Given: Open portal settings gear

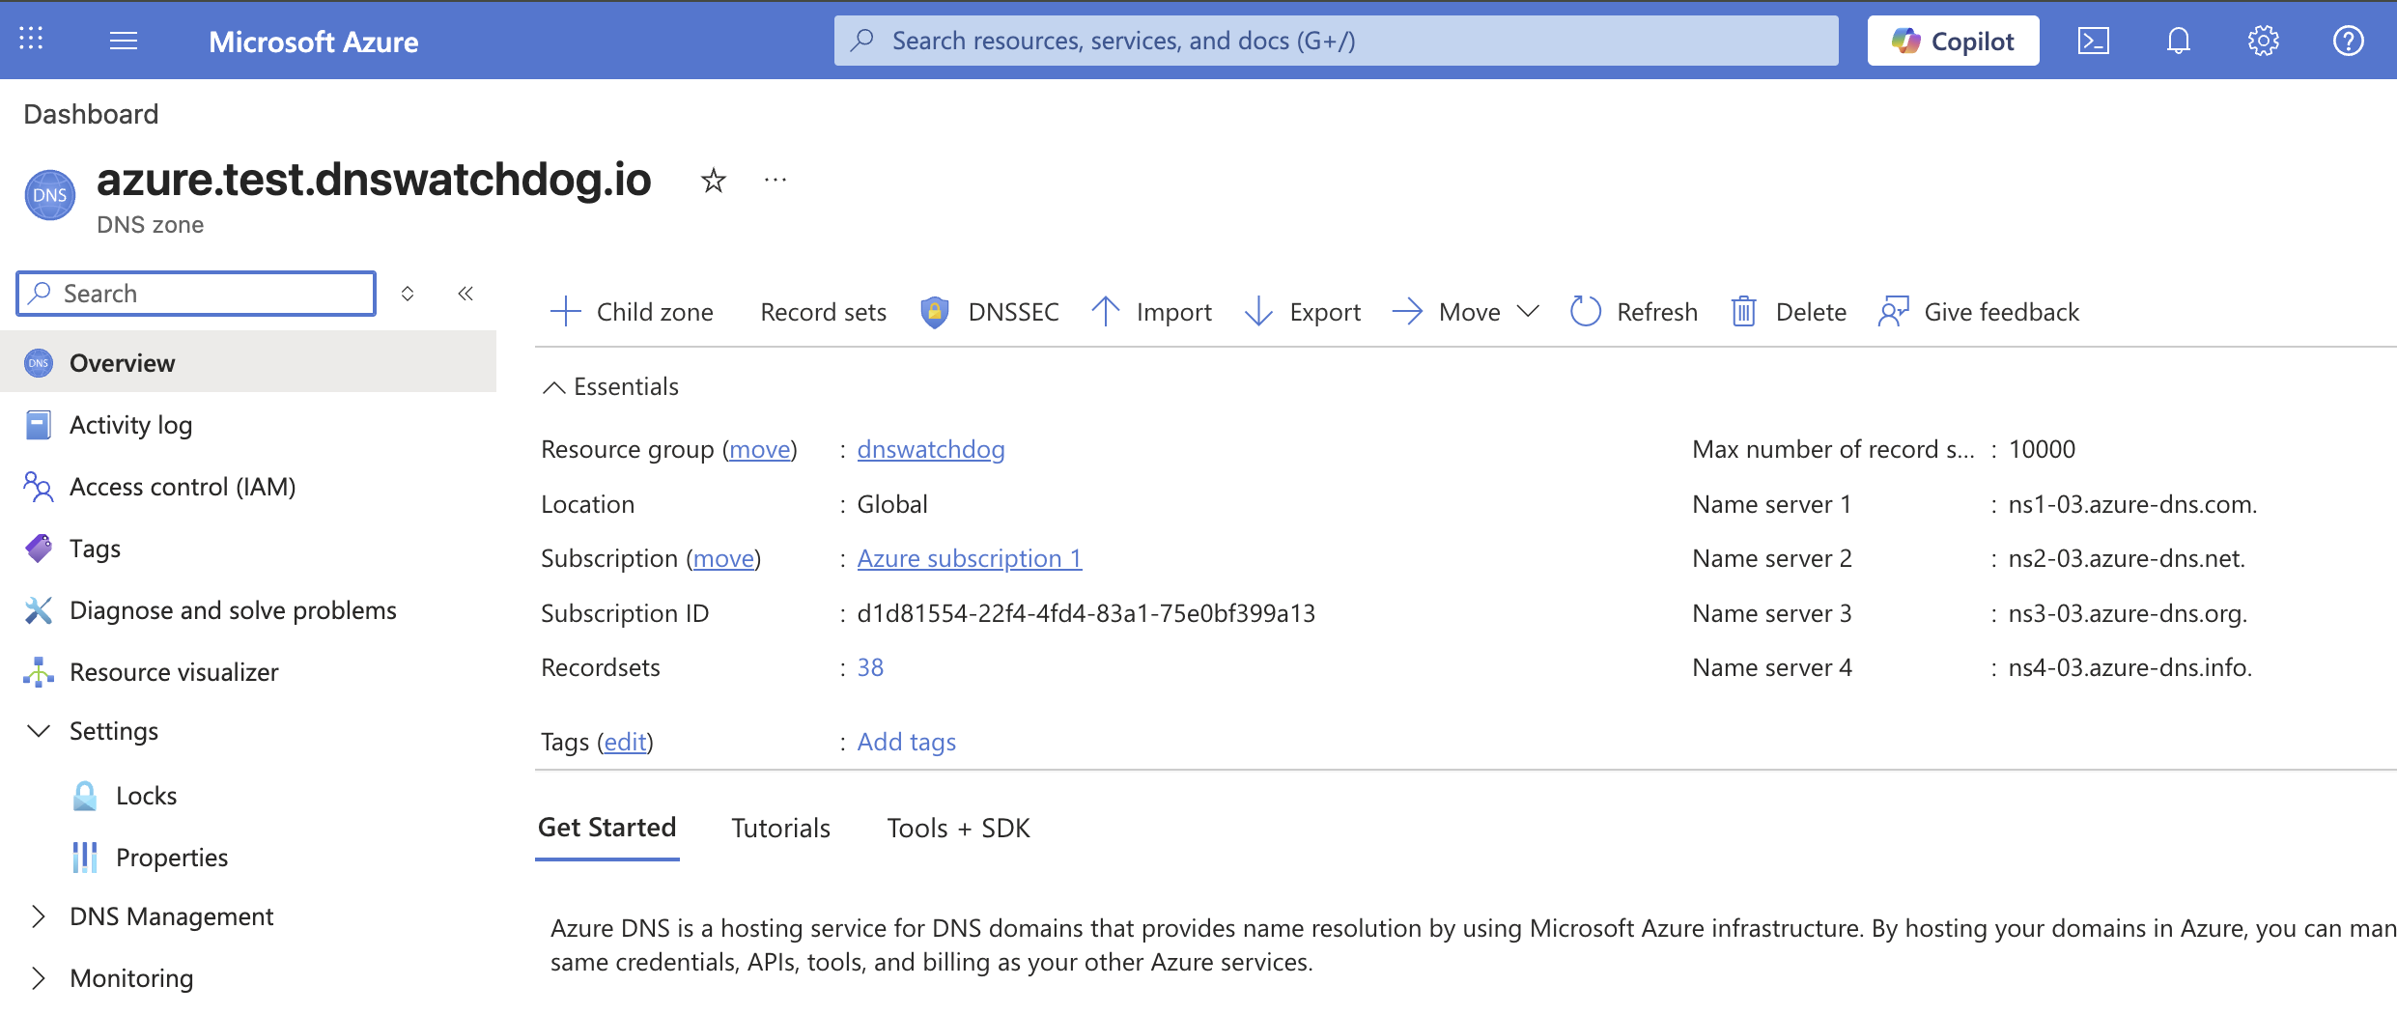Looking at the screenshot, I should click(2263, 41).
